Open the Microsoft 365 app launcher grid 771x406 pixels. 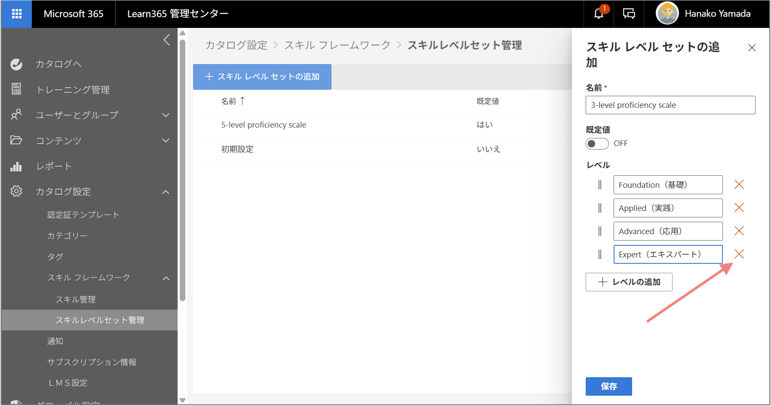[x=17, y=14]
